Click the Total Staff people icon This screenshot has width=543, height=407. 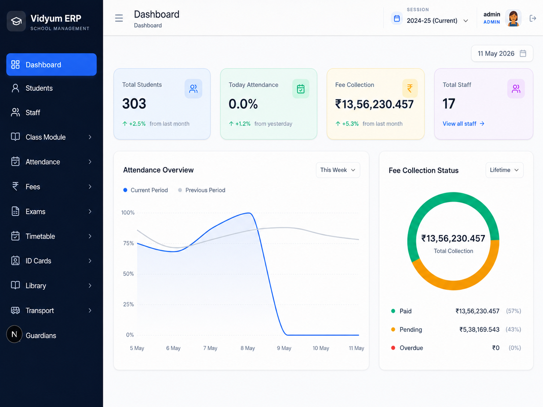coord(516,89)
